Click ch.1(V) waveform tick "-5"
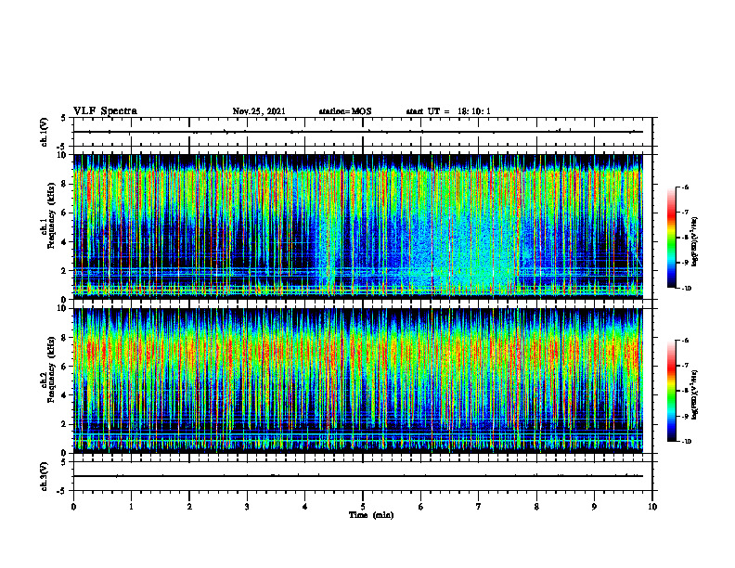Image resolution: width=735 pixels, height=568 pixels. (x=62, y=147)
